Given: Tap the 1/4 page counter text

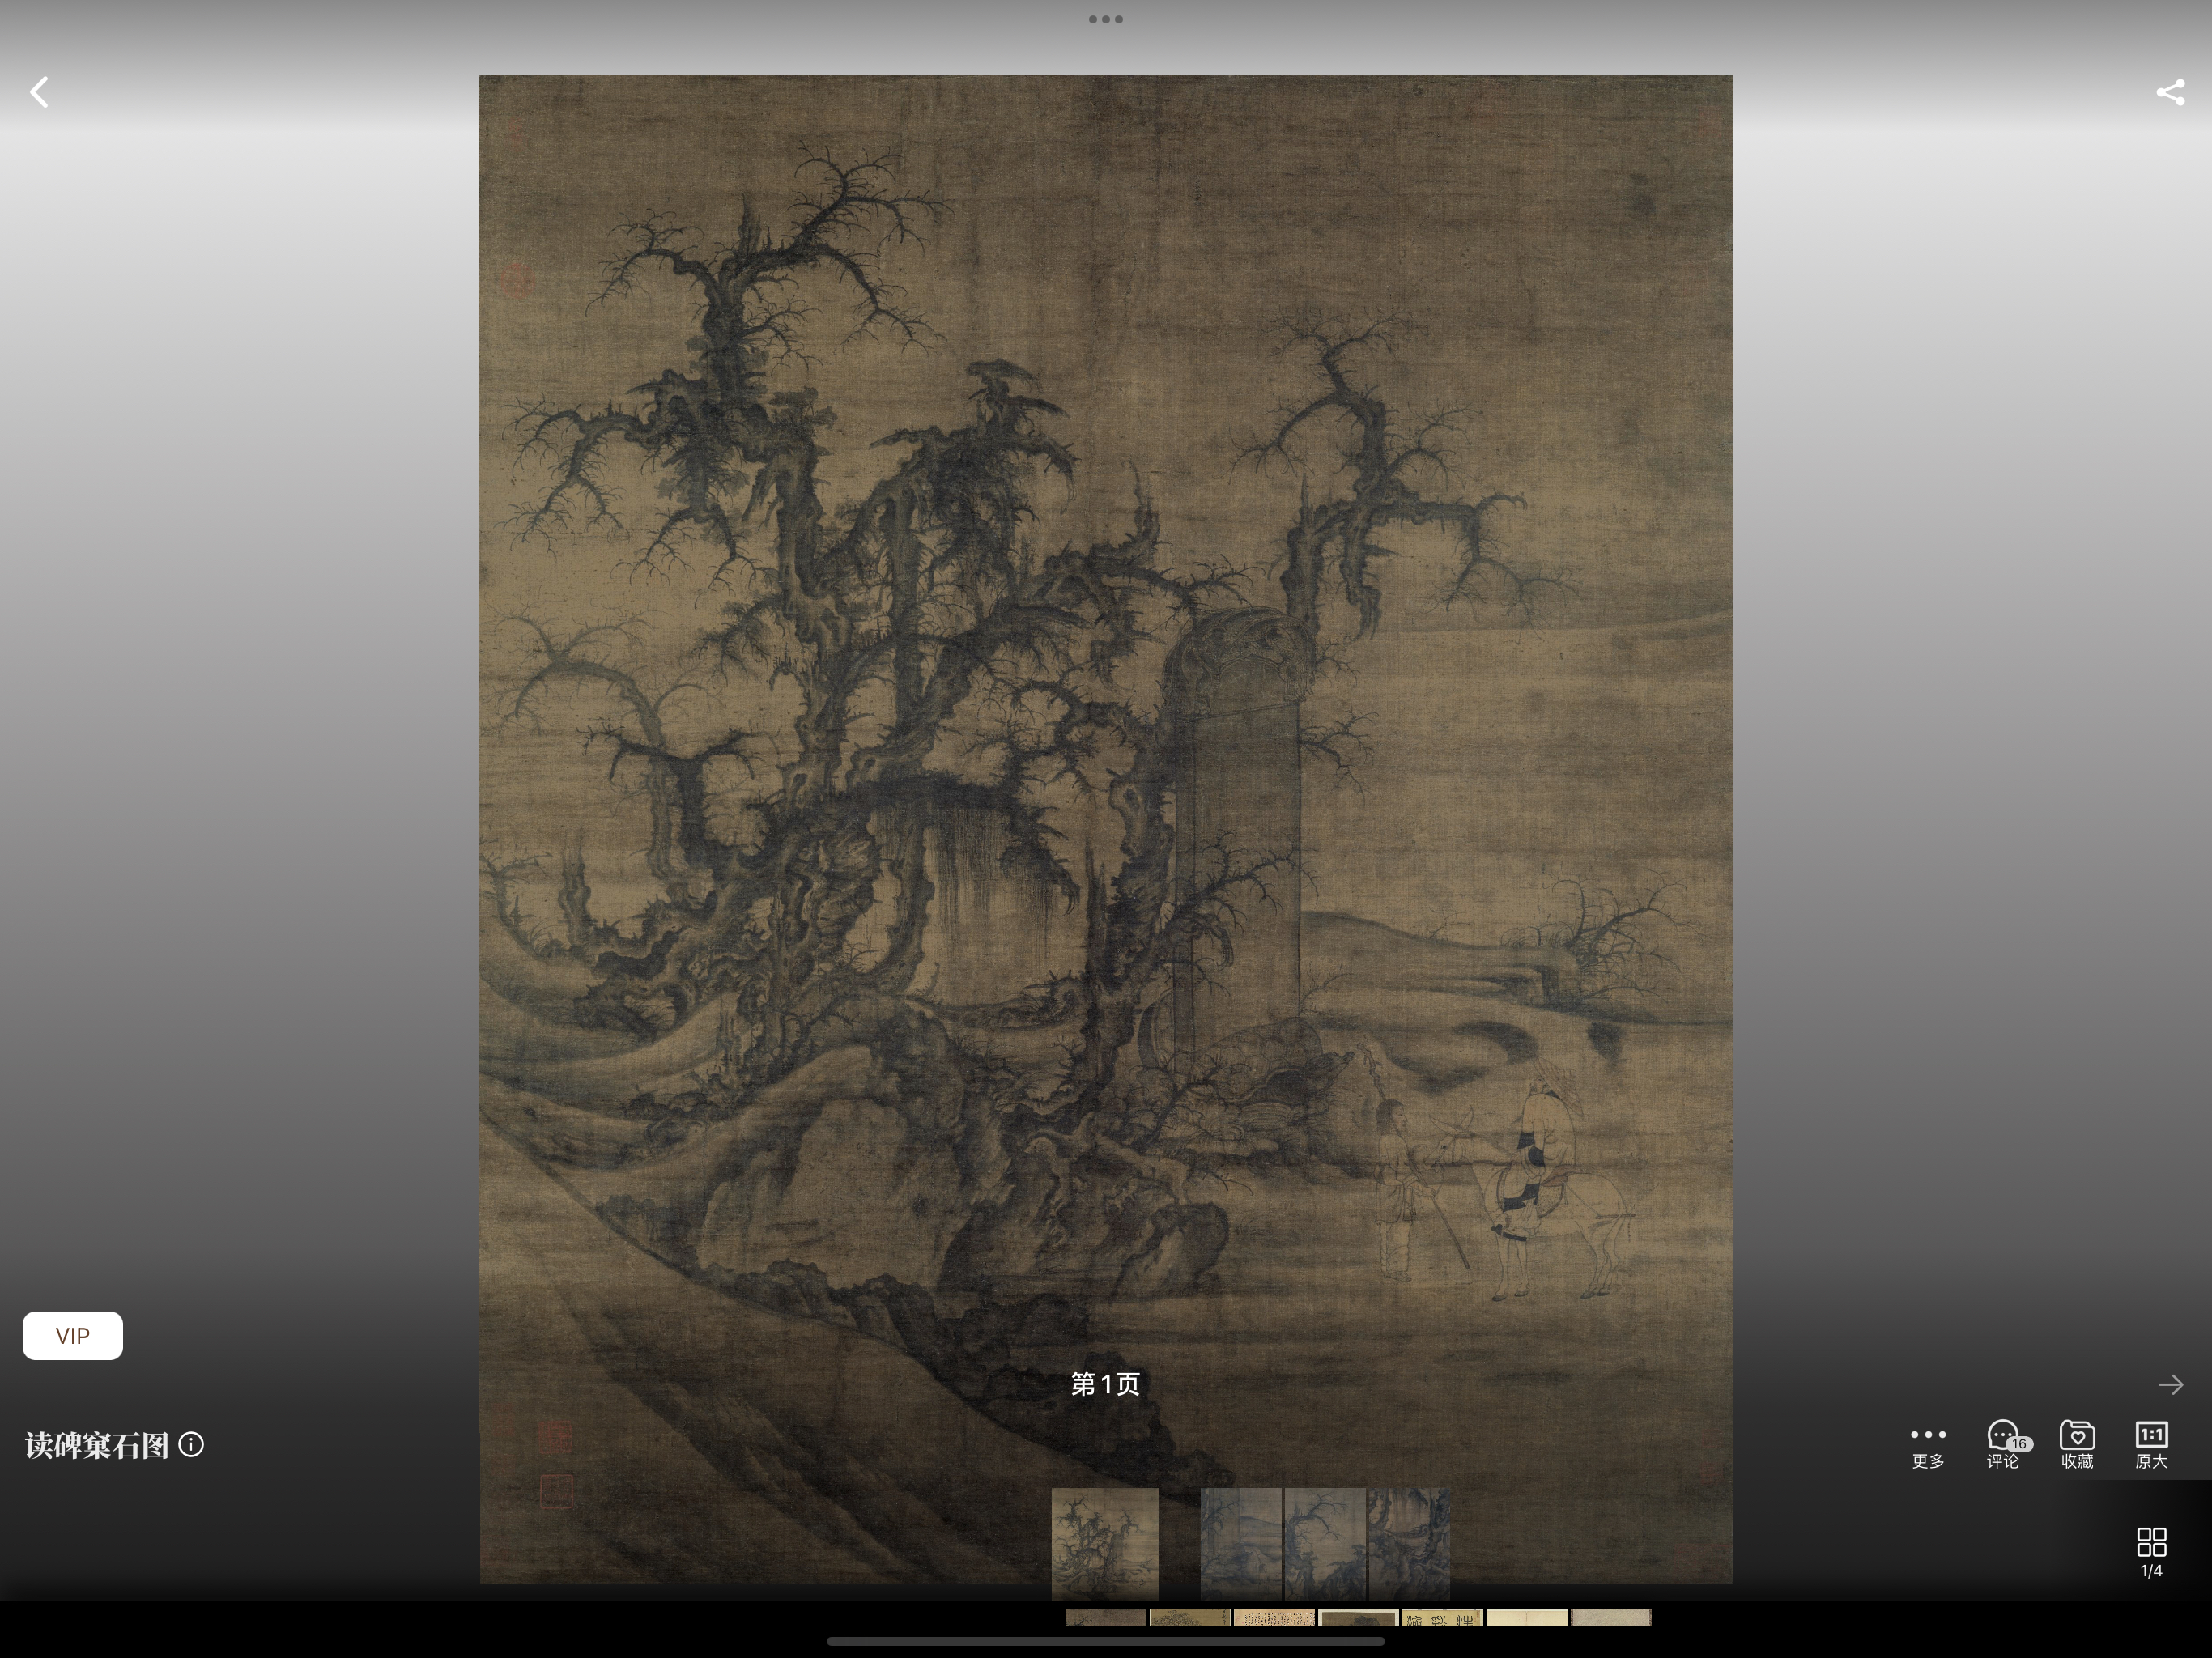Looking at the screenshot, I should point(2151,1571).
